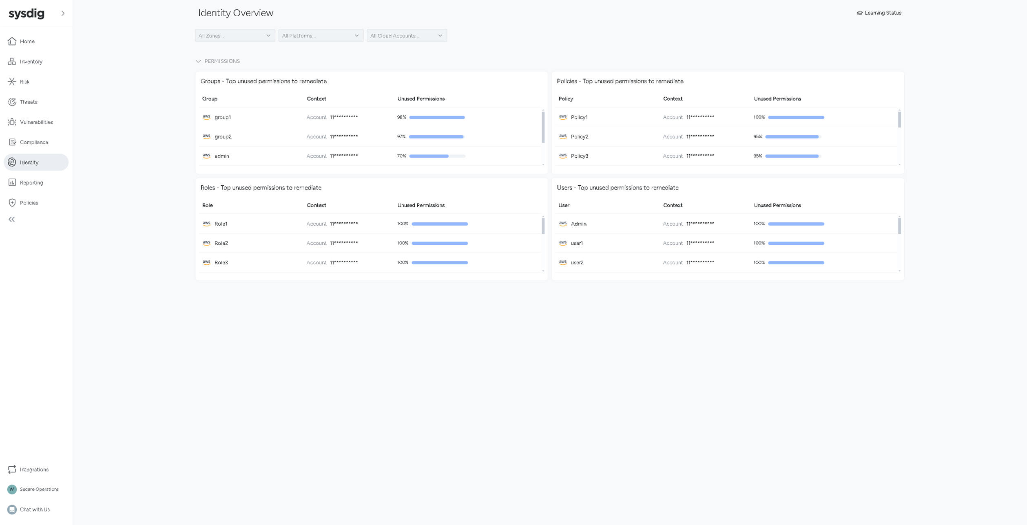Click the Learning Status link
This screenshot has height=525, width=1027.
(x=879, y=13)
